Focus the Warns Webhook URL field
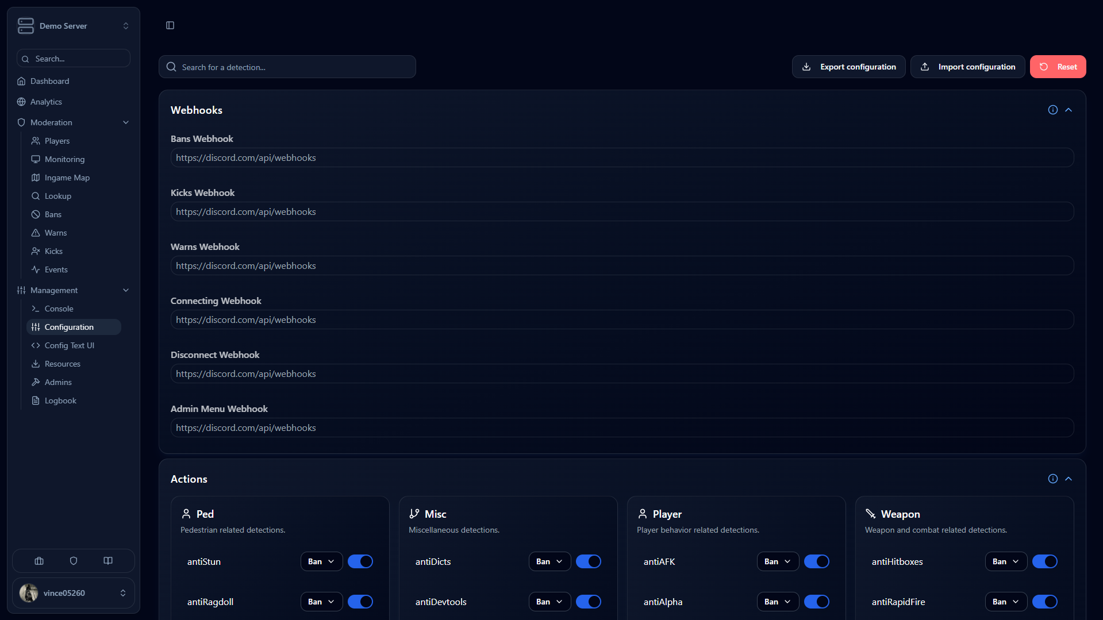The image size is (1103, 620). pyautogui.click(x=622, y=265)
